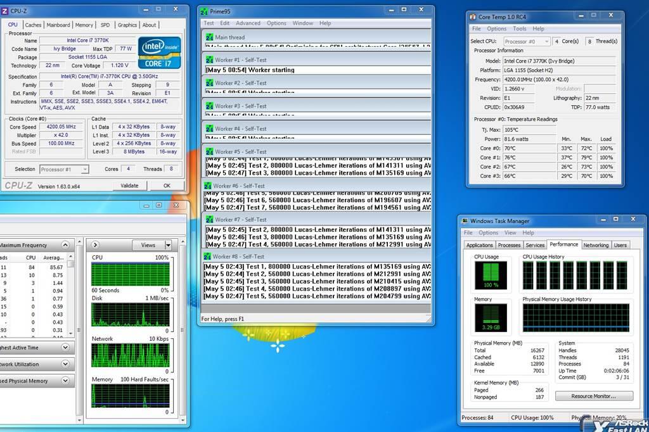
Task: Open the Memory tab in CPU-Z
Action: 84,25
